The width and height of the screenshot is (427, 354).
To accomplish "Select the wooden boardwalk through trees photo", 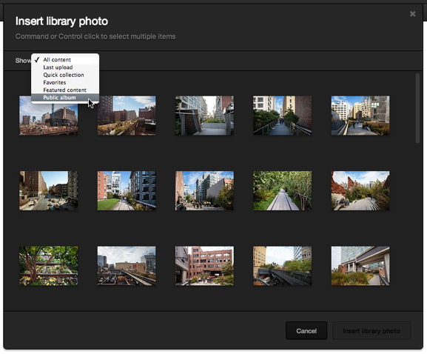I will tap(283, 191).
